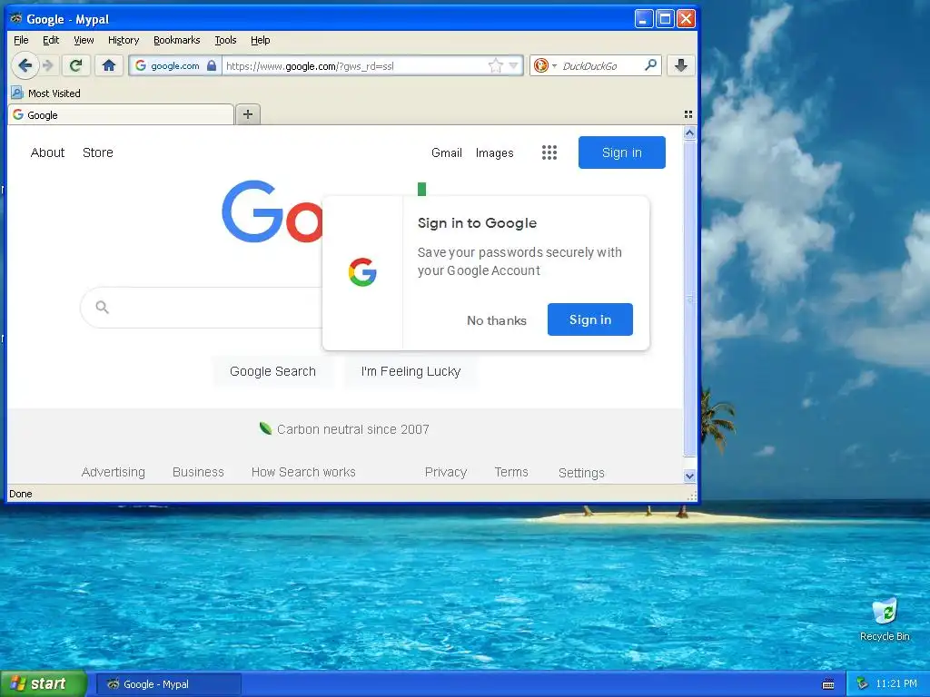The height and width of the screenshot is (697, 930).
Task: Open the Store link
Action: tap(98, 152)
